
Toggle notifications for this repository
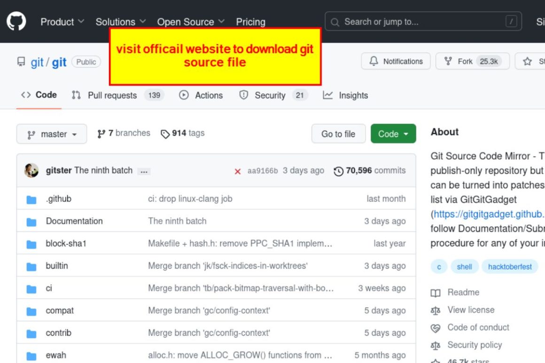(x=396, y=61)
